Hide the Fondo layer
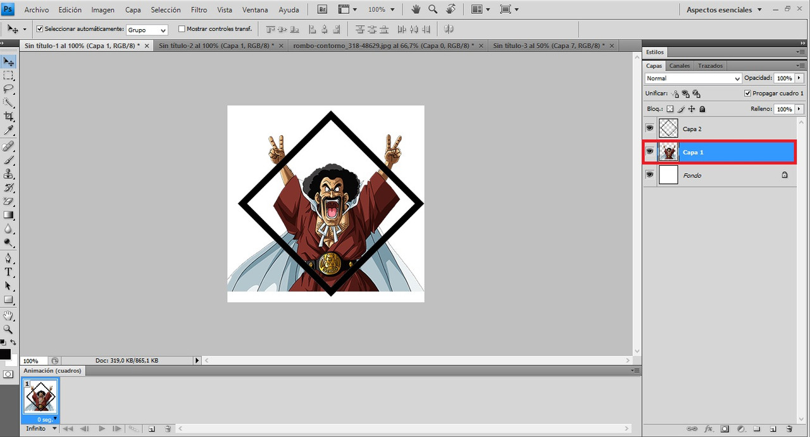This screenshot has height=437, width=810. coord(650,175)
